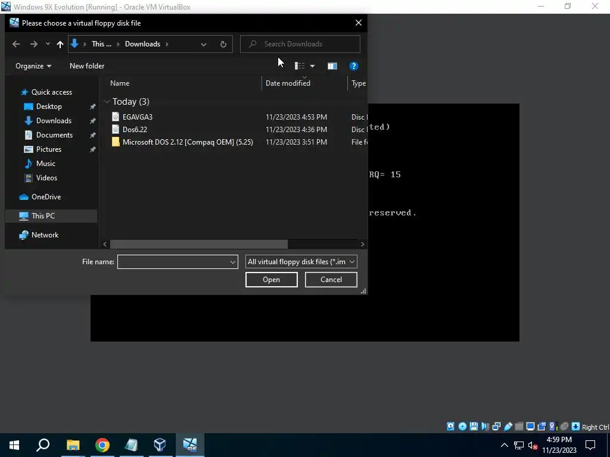This screenshot has width=610, height=457.
Task: Click the hard disk activity indicator in VirtualBox status bar
Action: [450, 426]
